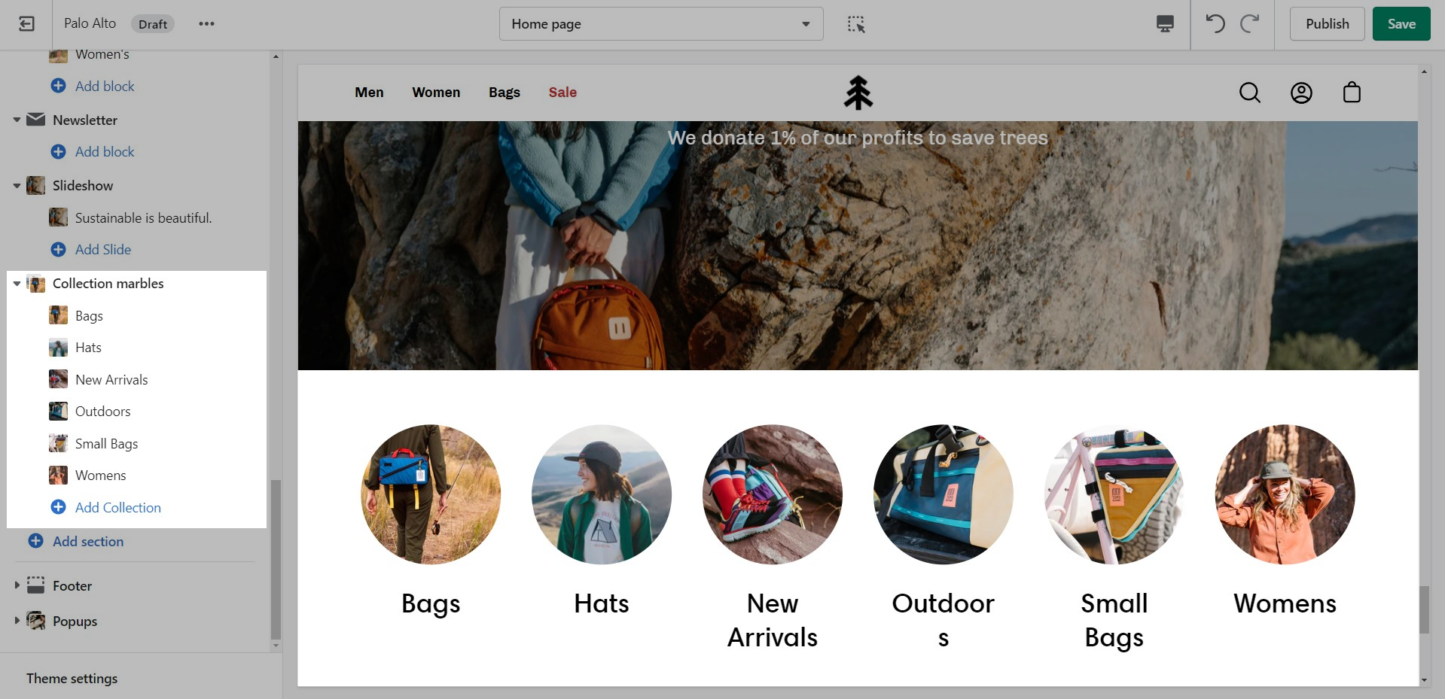Open the Women menu in preview

click(436, 93)
